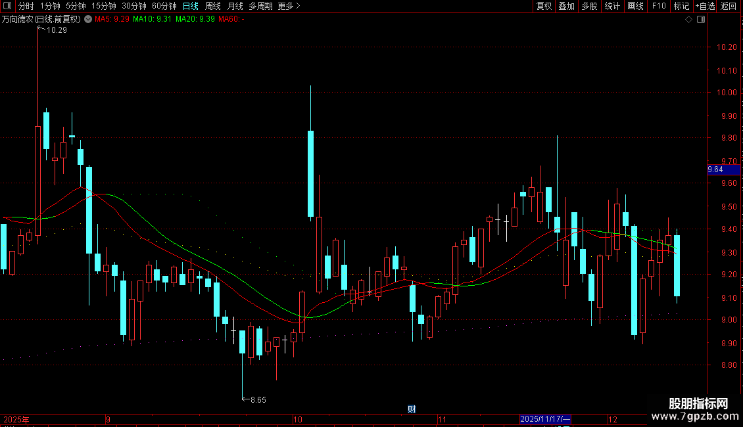Click the 万向德农(日线.前复权) chart title

point(41,19)
